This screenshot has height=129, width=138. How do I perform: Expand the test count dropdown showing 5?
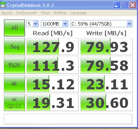click(33, 24)
